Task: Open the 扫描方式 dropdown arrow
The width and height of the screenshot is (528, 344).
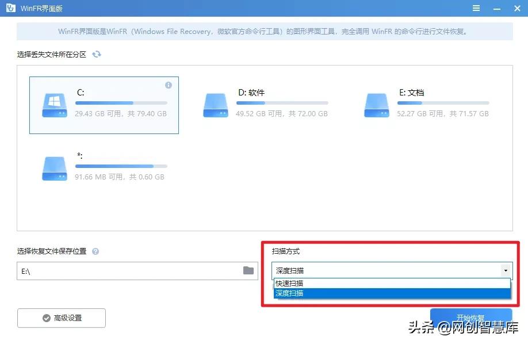Action: click(x=505, y=270)
